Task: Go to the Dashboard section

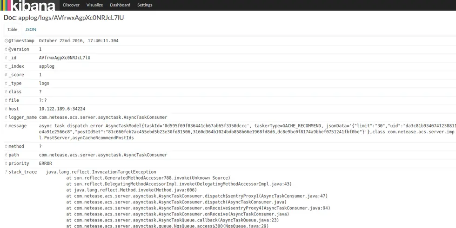Action: coord(120,5)
